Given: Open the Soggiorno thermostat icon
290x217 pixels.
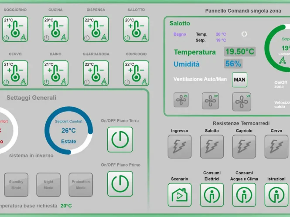Looking at the screenshot, I should 15,29.
